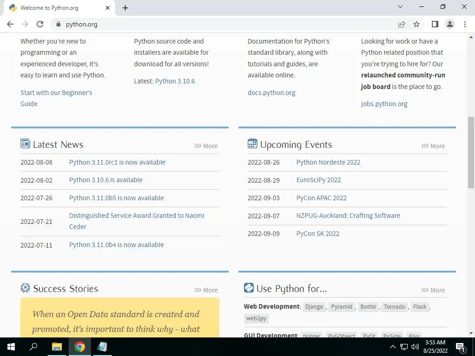Screen dimensions: 475x356
Task: Click the browser forward arrow
Action: [x=25, y=24]
